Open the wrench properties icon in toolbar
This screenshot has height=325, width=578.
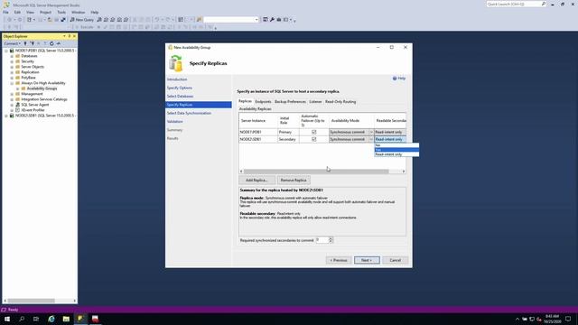[x=272, y=20]
